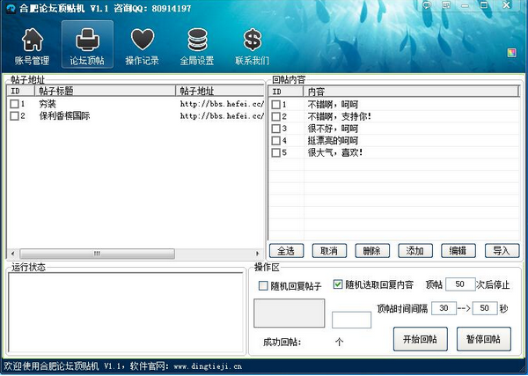Check reply 5 很大气，喜欢! checkbox
Screen dimensions: 528x376
[275, 152]
